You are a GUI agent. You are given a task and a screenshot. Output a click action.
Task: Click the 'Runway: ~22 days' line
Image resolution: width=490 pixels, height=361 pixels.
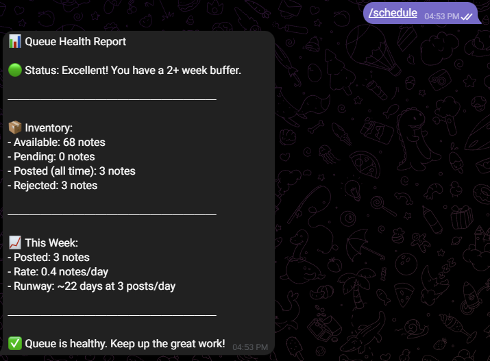pyautogui.click(x=92, y=286)
